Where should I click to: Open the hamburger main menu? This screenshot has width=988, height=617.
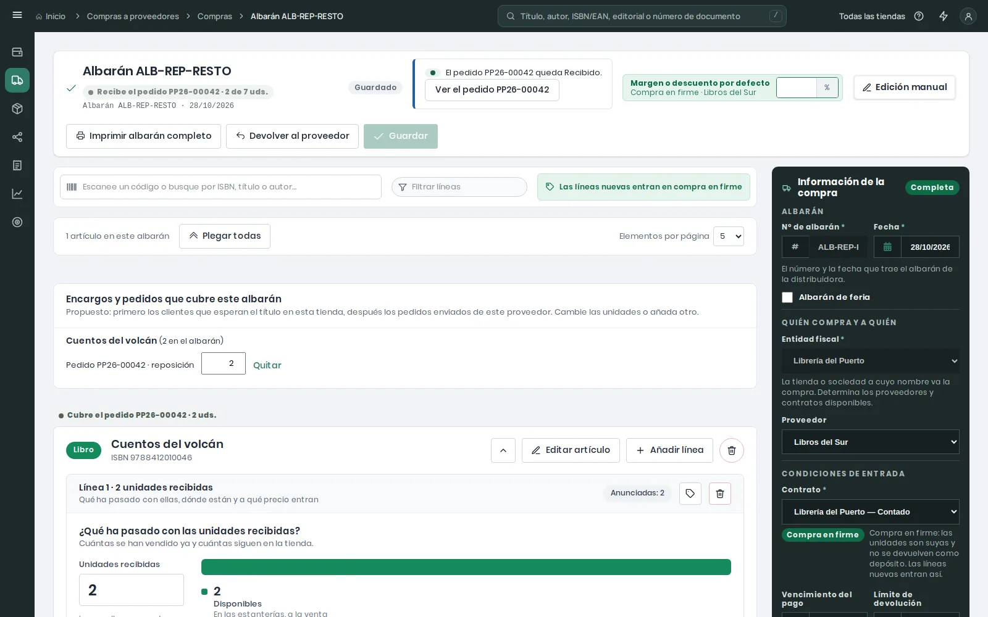[17, 15]
